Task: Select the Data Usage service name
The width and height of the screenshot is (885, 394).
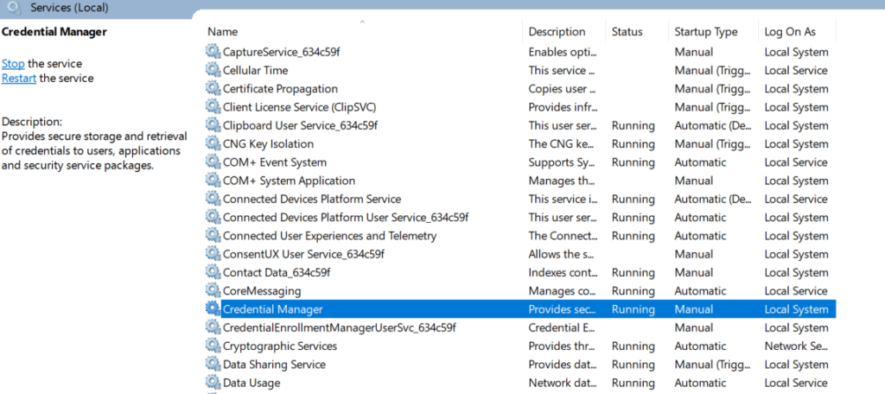Action: tap(251, 383)
